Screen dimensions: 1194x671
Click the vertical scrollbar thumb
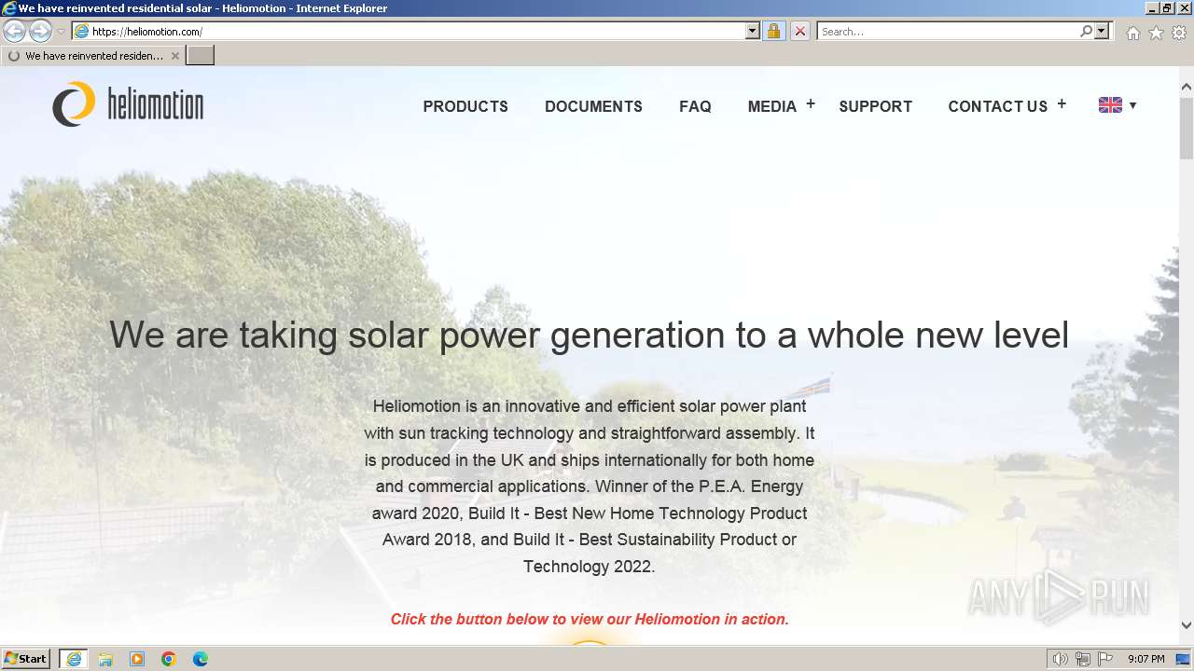point(1187,127)
